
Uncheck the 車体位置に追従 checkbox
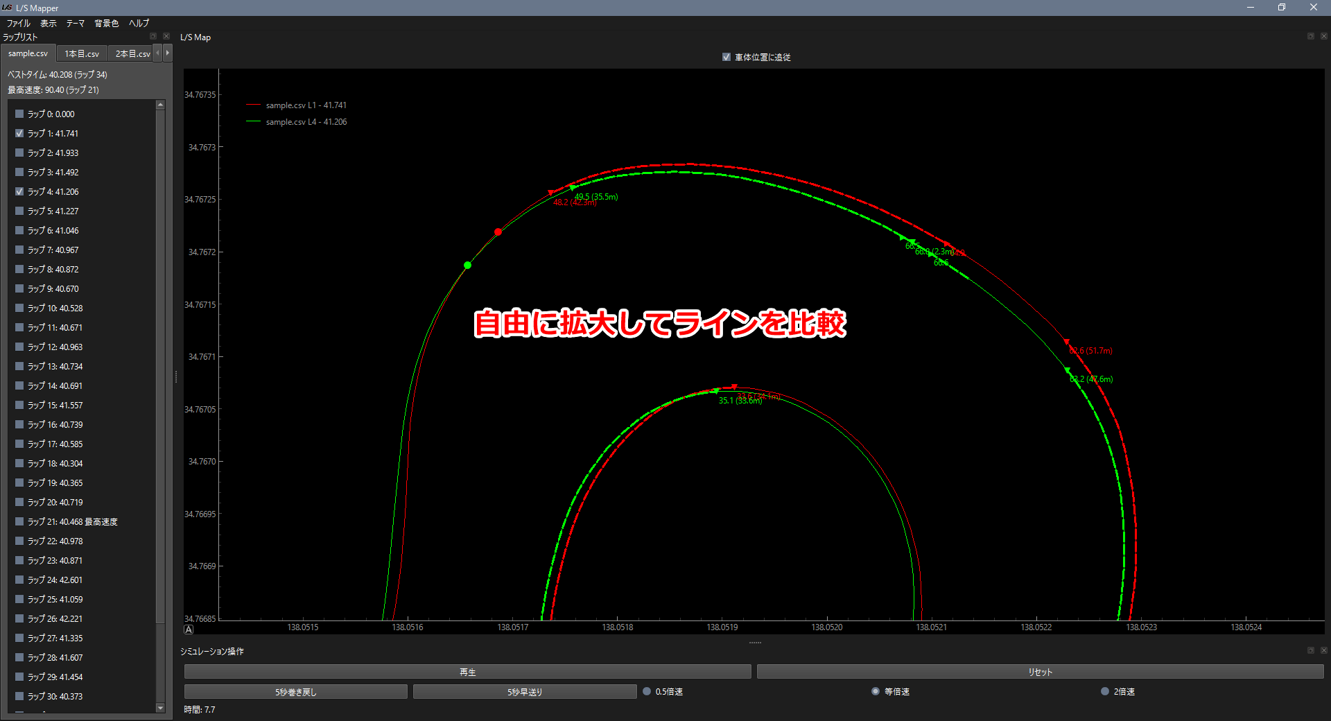pyautogui.click(x=727, y=58)
